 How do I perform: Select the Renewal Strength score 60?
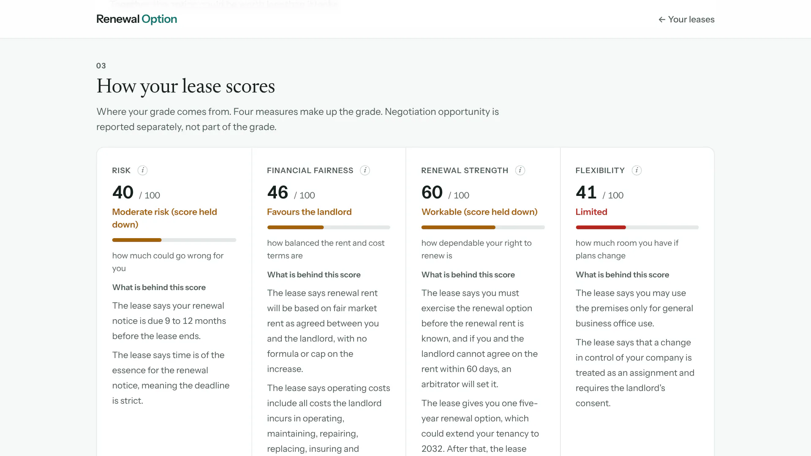432,192
